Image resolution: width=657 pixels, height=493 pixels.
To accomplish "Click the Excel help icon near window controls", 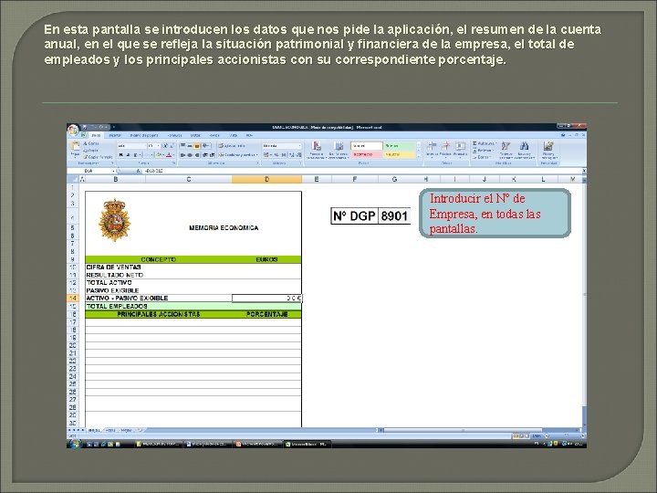I will pos(563,135).
